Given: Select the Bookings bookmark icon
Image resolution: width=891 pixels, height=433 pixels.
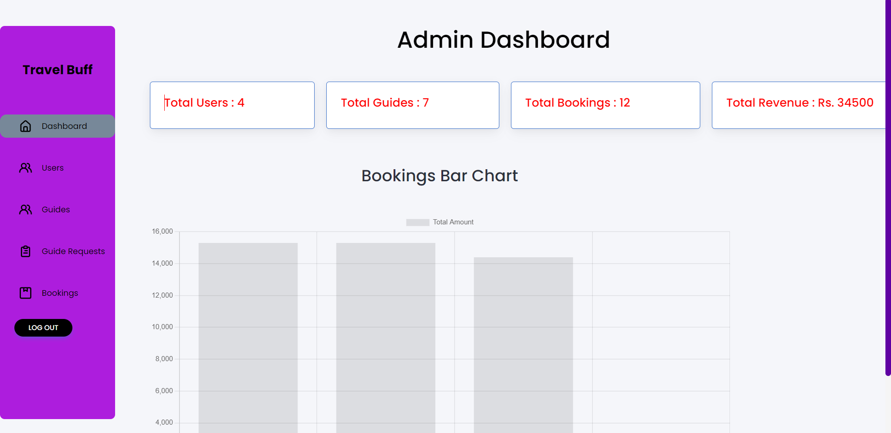Looking at the screenshot, I should (26, 293).
